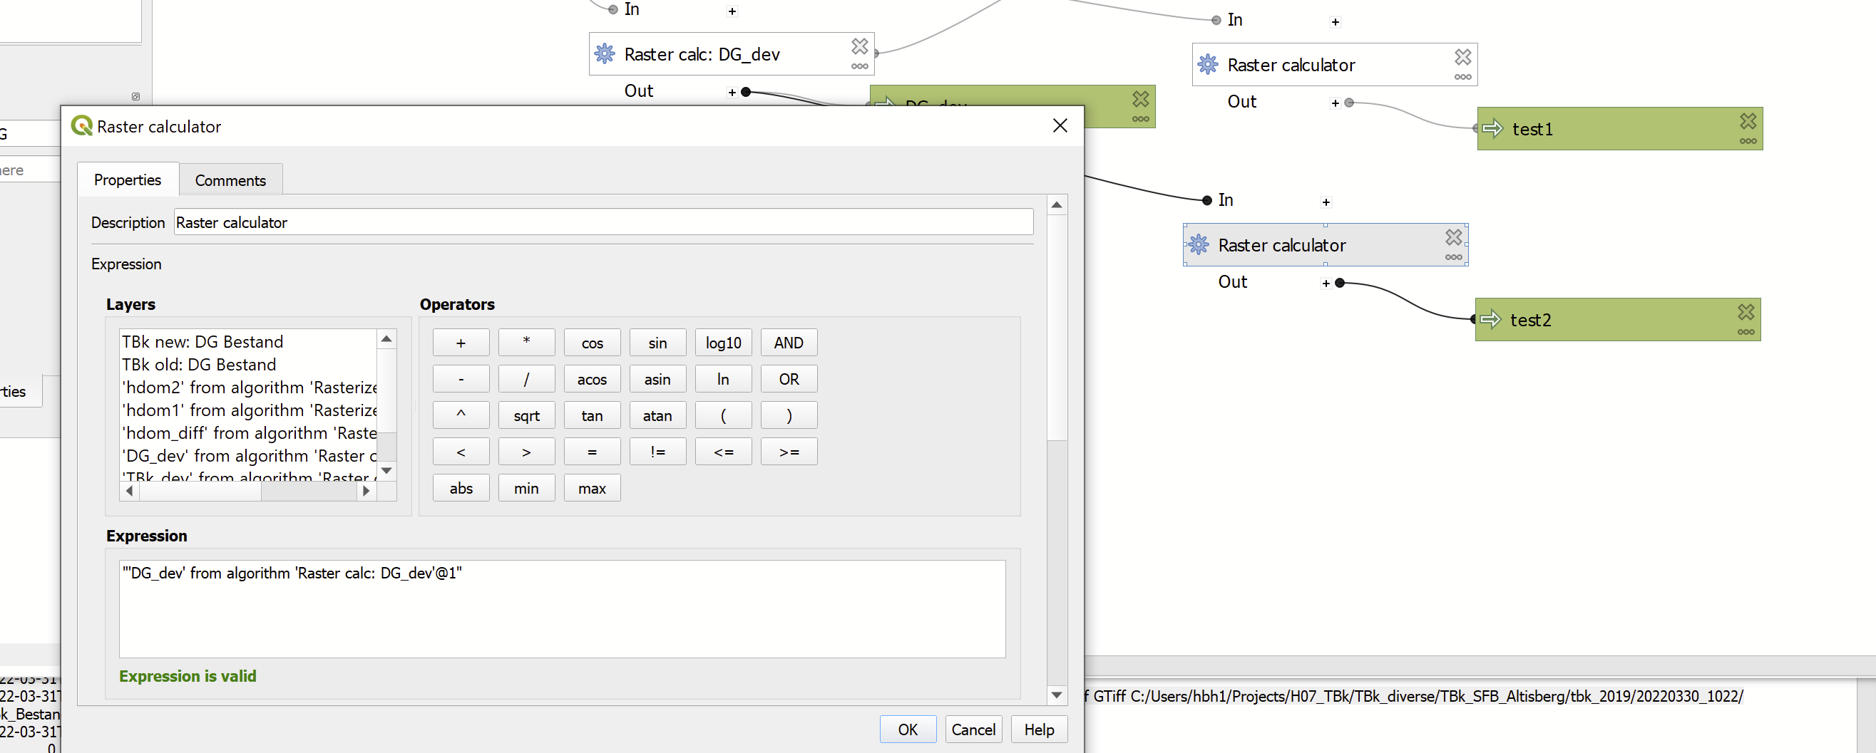Click the atan operator button
The height and width of the screenshot is (753, 1876).
click(x=657, y=415)
